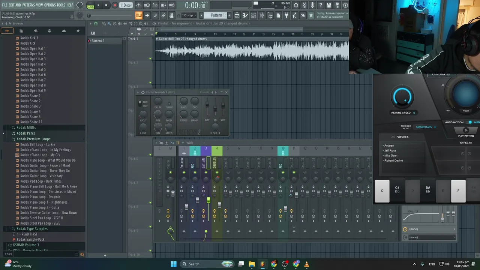Open the EDIT menu
This screenshot has width=480, height=270.
pos(12,5)
